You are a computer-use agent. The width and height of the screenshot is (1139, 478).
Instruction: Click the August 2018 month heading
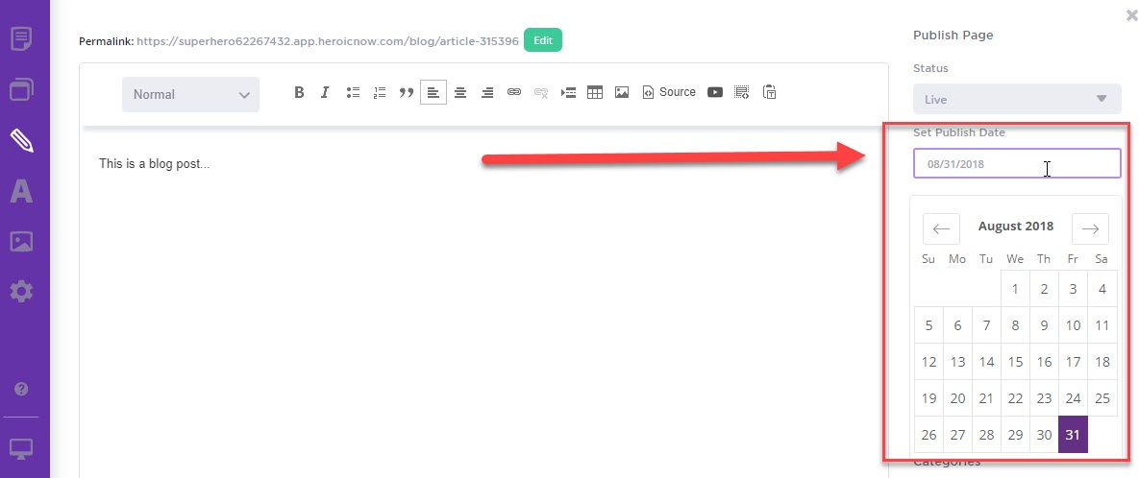1016,226
